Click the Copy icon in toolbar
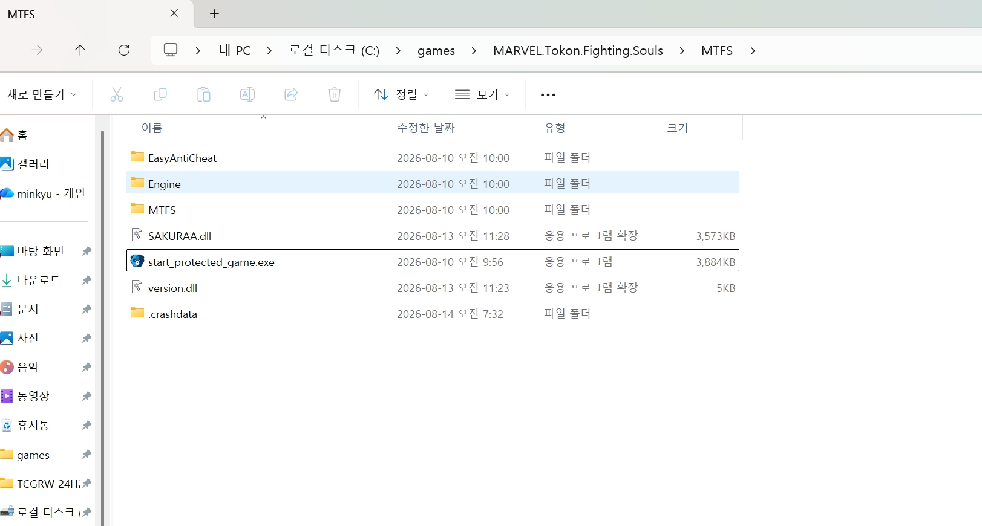Viewport: 982px width, 526px height. point(160,94)
